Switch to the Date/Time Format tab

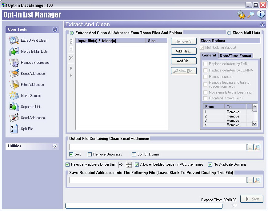pos(235,56)
